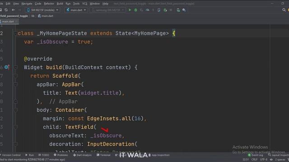Collapse the appBar: AppBar fold marker

(x=16, y=85)
